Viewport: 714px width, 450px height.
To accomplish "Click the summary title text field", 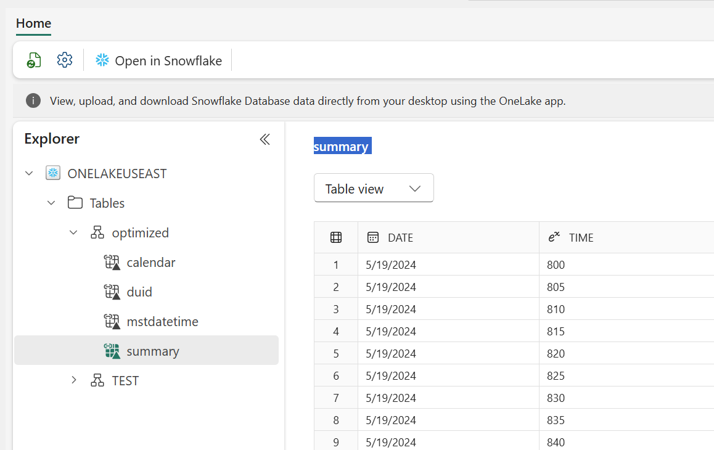I will [342, 146].
